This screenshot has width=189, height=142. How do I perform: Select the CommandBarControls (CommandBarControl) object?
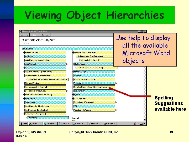[48, 79]
